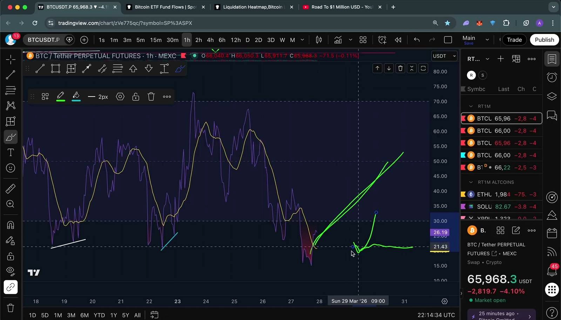Toggle stay in drawing mode

[x=11, y=241]
